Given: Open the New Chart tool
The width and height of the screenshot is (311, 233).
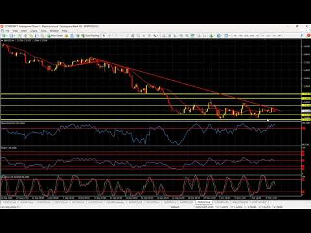Looking at the screenshot, I should [4, 36].
